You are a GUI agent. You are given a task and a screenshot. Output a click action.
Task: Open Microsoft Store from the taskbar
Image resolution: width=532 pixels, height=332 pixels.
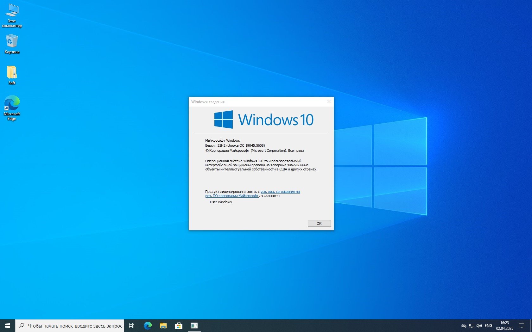(179, 326)
